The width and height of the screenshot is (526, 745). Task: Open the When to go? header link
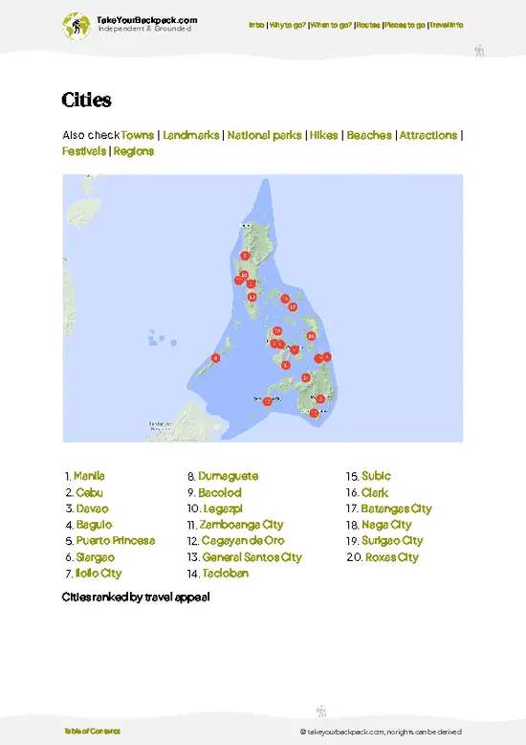(x=331, y=25)
